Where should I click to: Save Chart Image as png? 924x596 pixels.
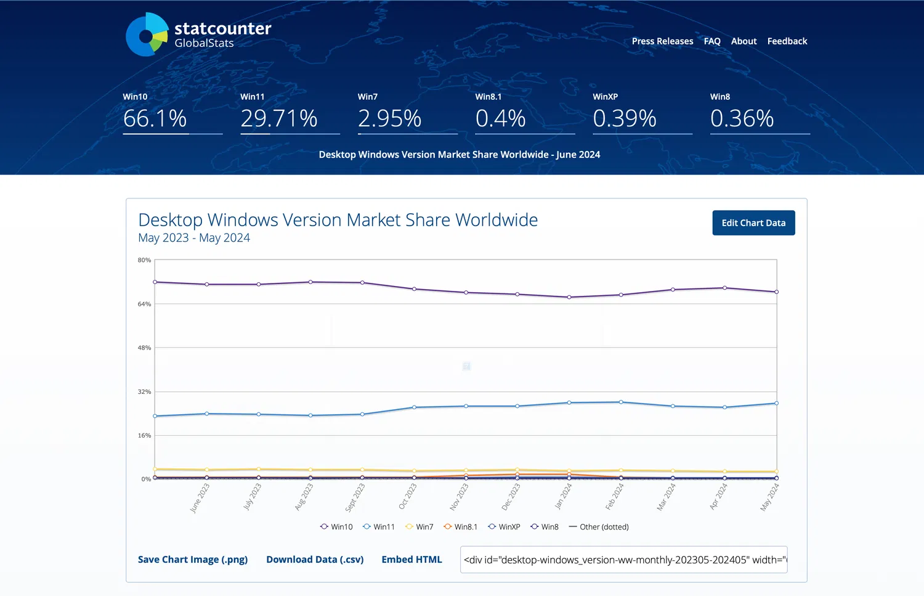(193, 560)
